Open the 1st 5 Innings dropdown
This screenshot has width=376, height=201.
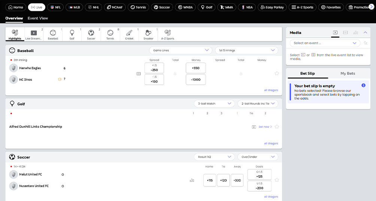(246, 50)
